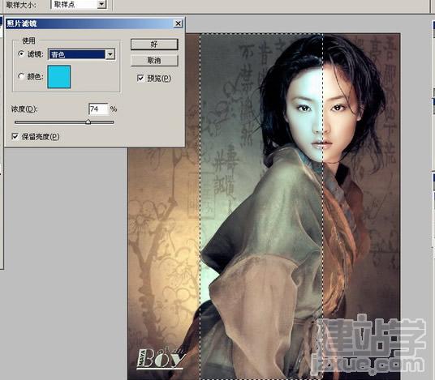Click the cyan color swatch
435x380 pixels.
point(58,77)
